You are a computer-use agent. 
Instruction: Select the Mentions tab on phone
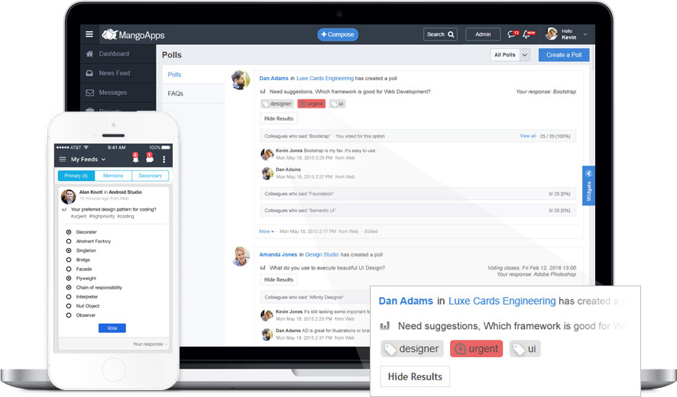pos(113,176)
